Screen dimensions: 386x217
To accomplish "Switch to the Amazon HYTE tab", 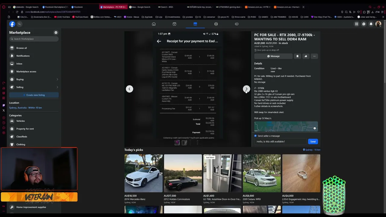I will 258,7.
